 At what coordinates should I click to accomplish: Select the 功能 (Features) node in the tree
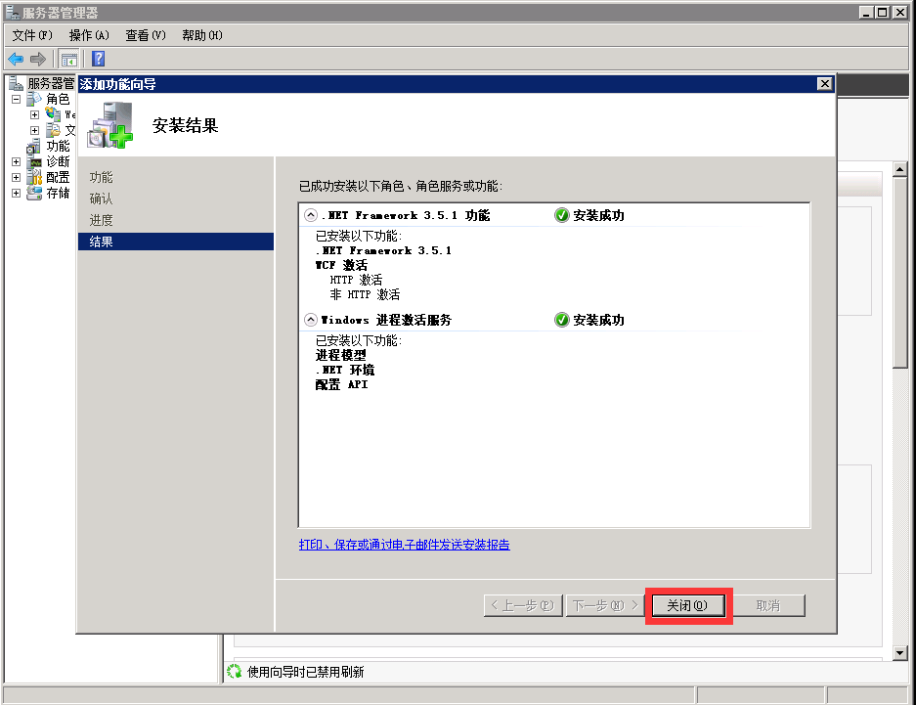58,146
